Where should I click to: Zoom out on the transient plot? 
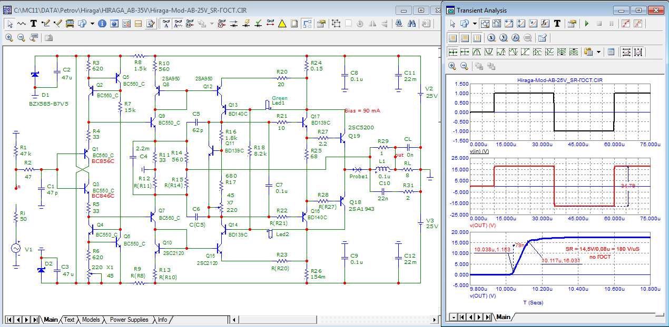coord(464,66)
